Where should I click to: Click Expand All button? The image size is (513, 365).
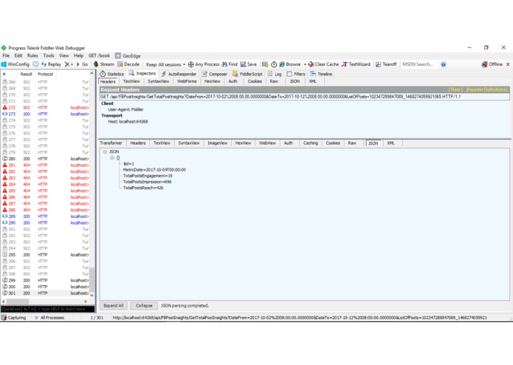(x=114, y=305)
